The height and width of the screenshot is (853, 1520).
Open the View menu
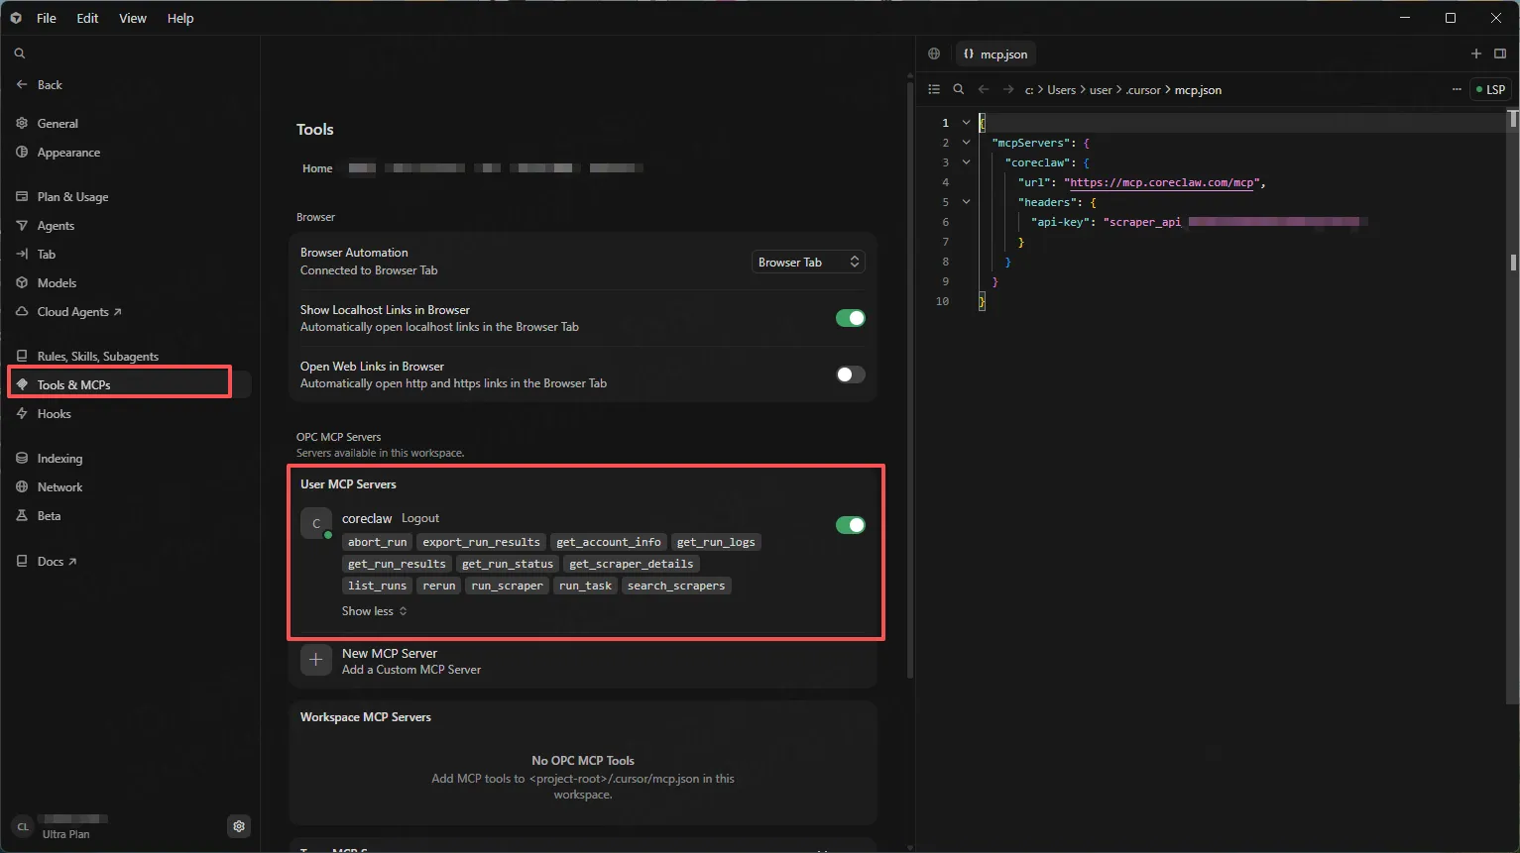(x=133, y=18)
